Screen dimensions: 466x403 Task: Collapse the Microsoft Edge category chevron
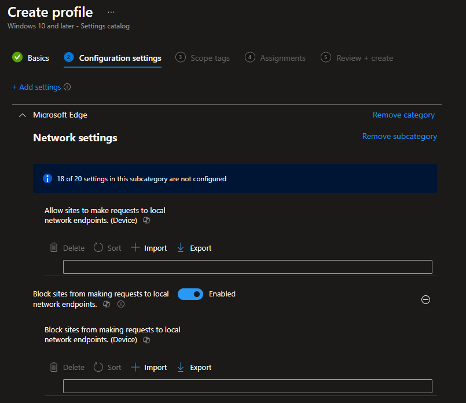pos(23,115)
